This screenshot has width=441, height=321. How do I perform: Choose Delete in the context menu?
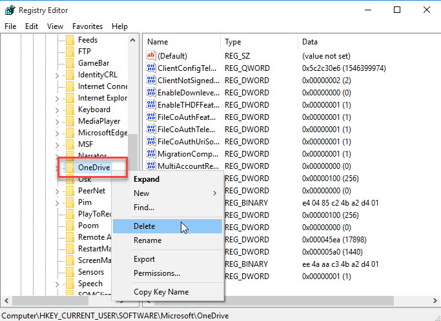coord(167,226)
